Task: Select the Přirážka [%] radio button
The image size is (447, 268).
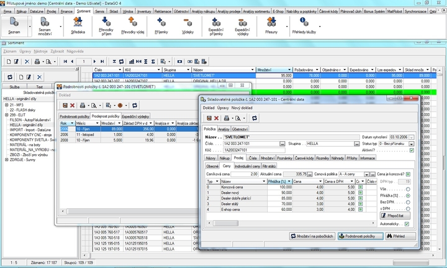Action: tap(408, 196)
